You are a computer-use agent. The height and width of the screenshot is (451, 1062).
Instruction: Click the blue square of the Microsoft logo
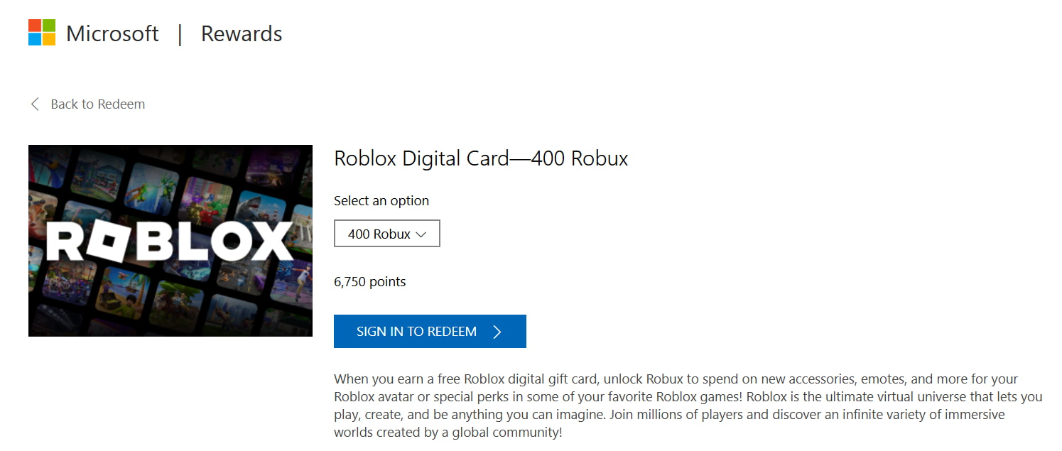[x=36, y=38]
